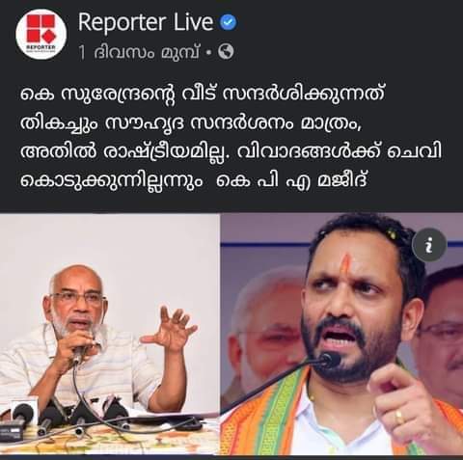Open the right photo of bearded man
The height and width of the screenshot is (460, 463).
click(341, 335)
